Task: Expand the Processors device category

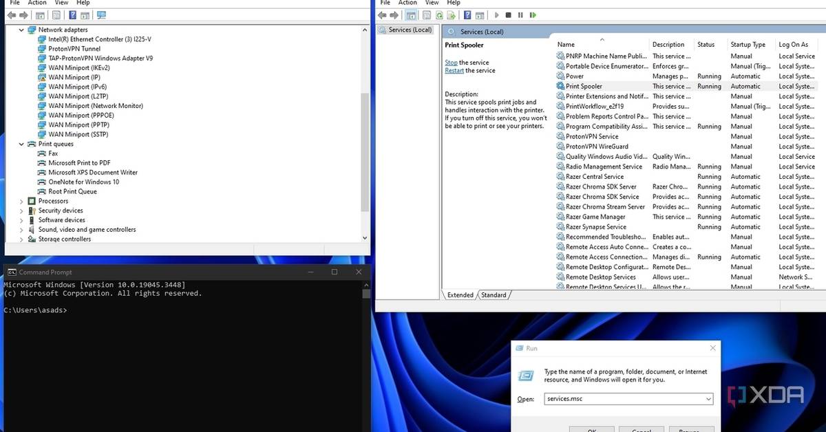Action: 21,202
